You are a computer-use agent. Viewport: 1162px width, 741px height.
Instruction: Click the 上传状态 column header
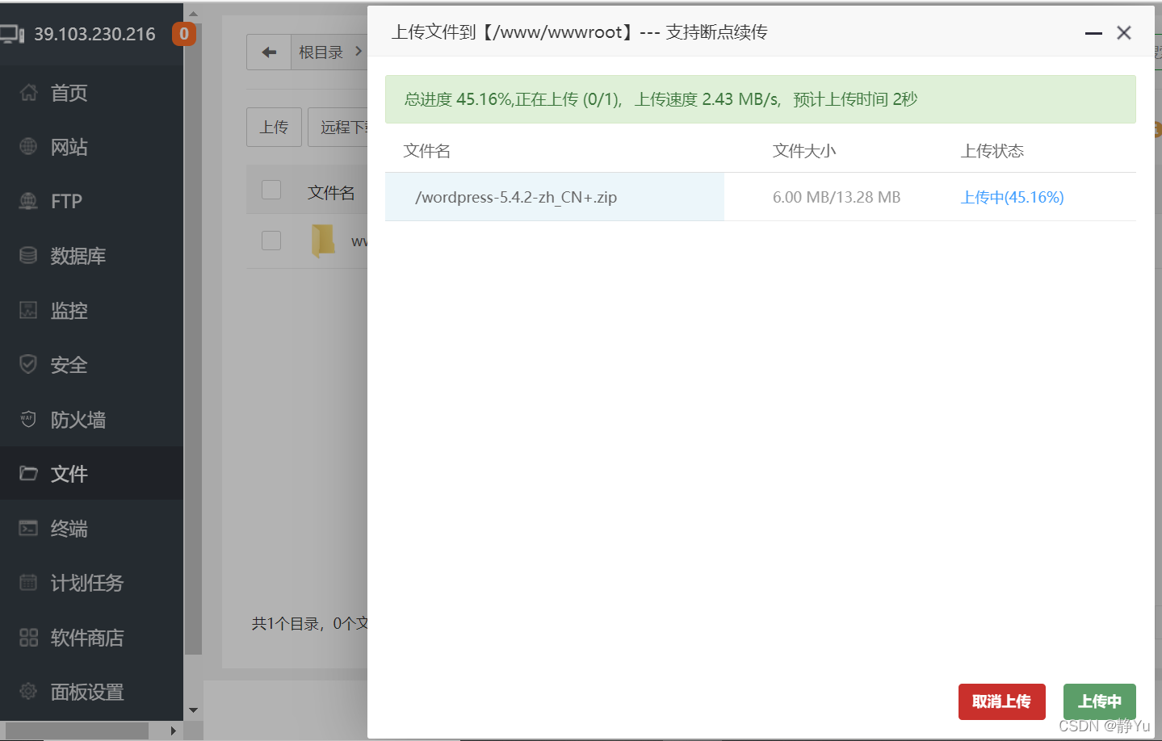[992, 151]
